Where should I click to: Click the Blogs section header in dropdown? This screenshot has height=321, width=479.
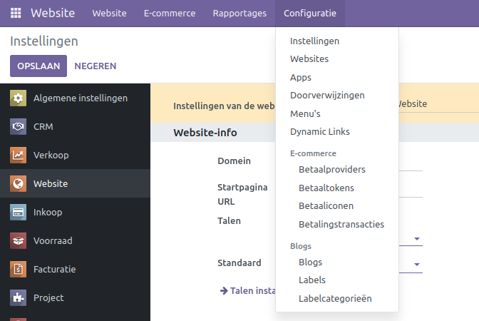(301, 246)
